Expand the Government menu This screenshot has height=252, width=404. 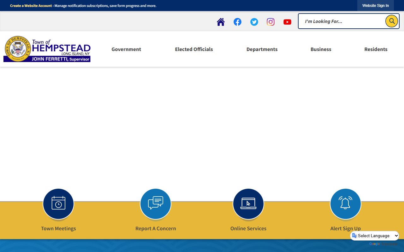click(x=126, y=49)
